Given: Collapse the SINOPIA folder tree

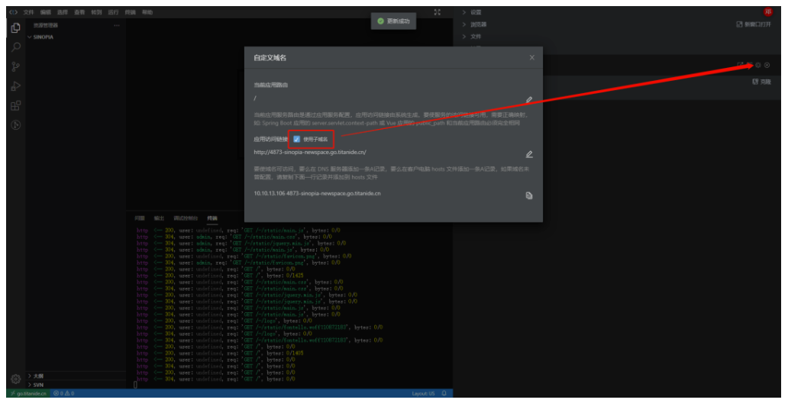Looking at the screenshot, I should (x=43, y=37).
